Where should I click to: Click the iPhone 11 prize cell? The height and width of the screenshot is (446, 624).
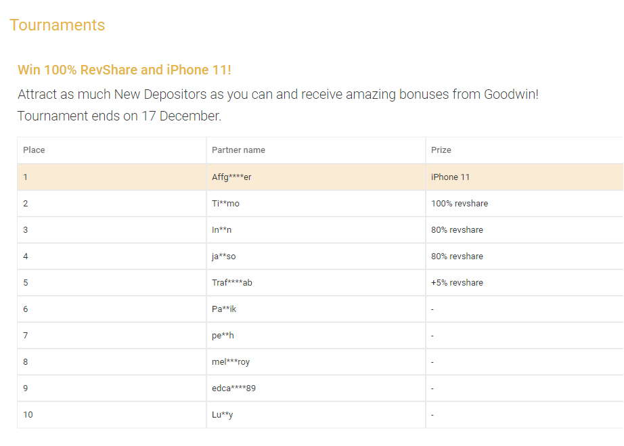tap(450, 177)
